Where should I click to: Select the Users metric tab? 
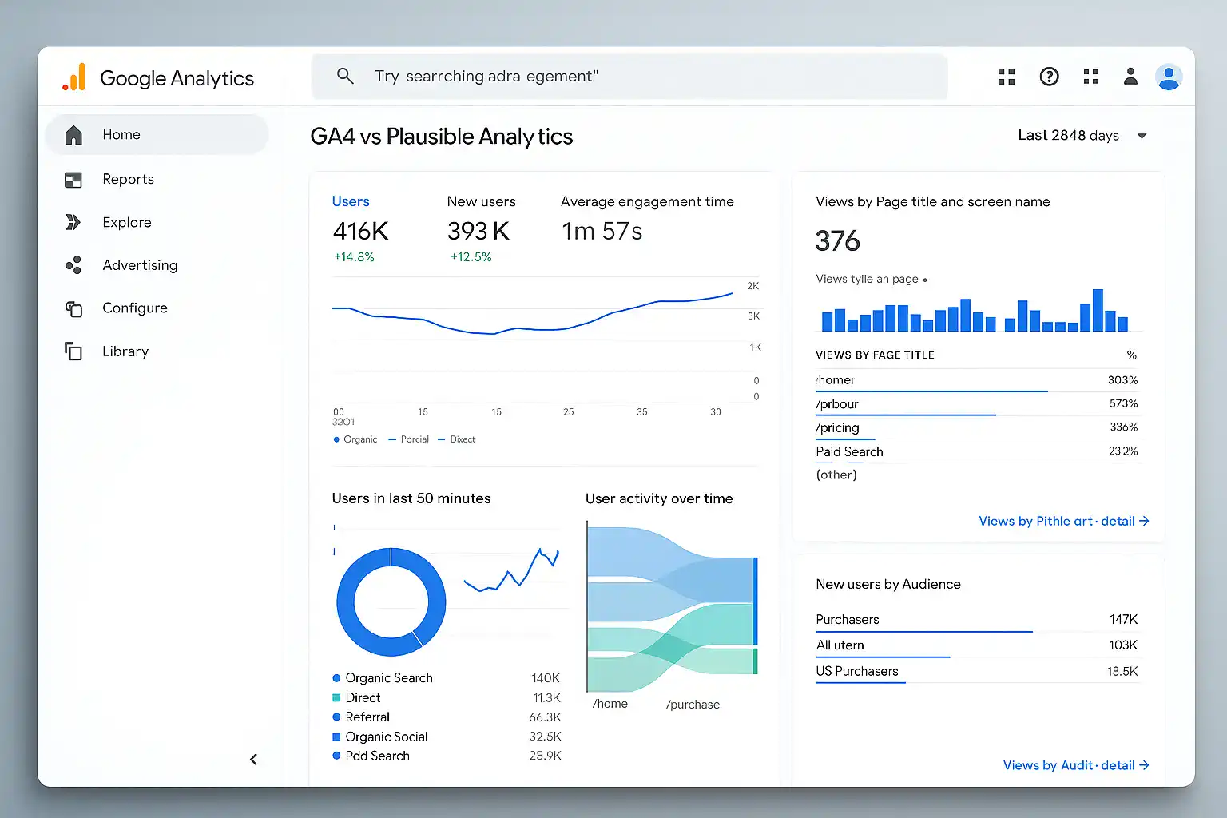(x=351, y=201)
